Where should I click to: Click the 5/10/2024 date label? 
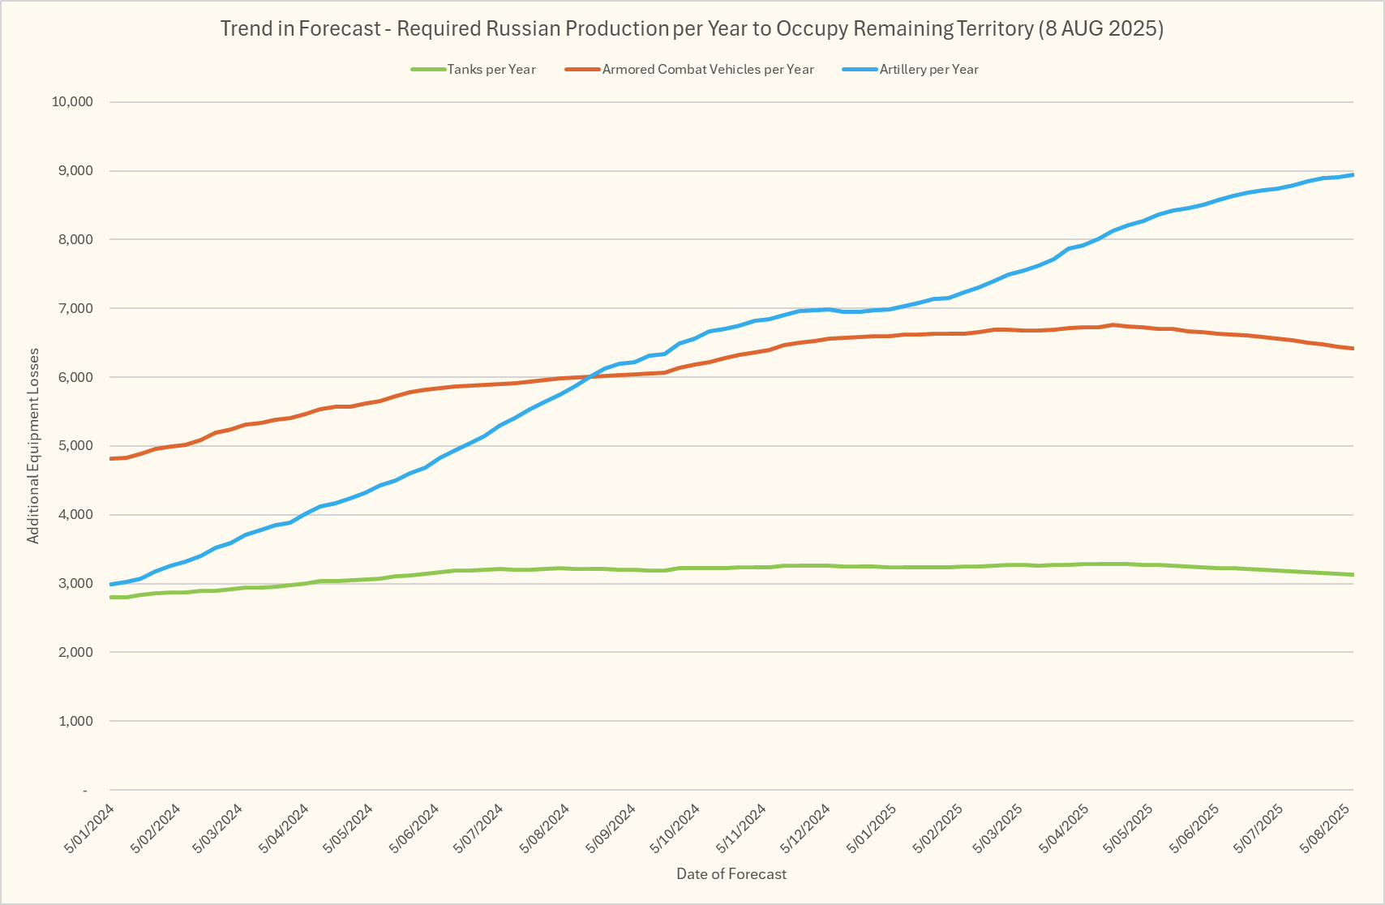coord(675,829)
